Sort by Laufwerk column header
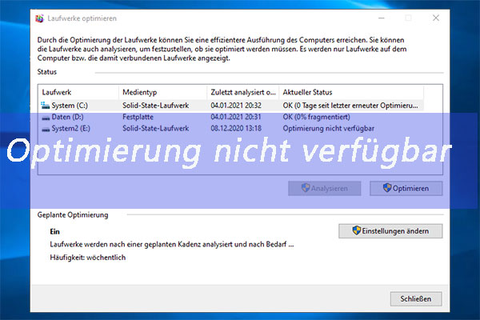The width and height of the screenshot is (480, 320). click(78, 92)
